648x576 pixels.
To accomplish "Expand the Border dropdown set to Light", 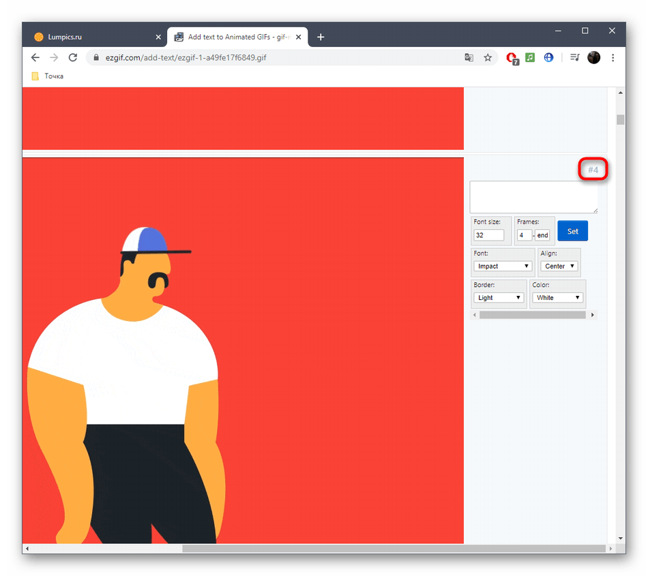I will tap(499, 298).
